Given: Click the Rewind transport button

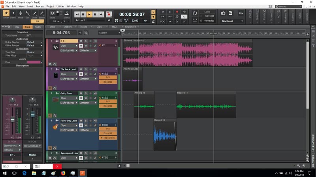Looking at the screenshot, I should (77, 15).
